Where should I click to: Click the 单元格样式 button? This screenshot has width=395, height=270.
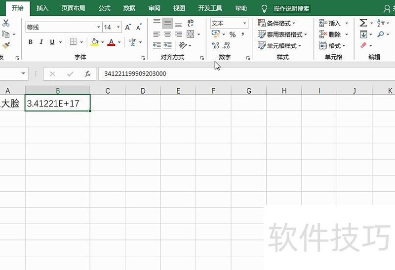278,46
